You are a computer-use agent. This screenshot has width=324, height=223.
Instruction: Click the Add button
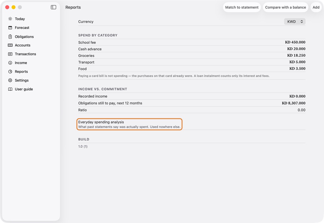(x=316, y=7)
